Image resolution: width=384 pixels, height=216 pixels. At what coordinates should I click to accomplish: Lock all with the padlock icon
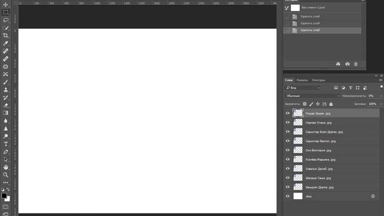pos(331,104)
